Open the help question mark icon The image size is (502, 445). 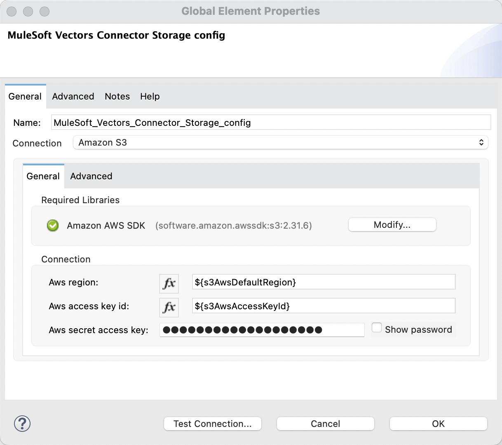pyautogui.click(x=22, y=424)
